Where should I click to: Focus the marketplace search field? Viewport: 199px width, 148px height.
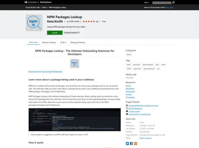point(162,3)
